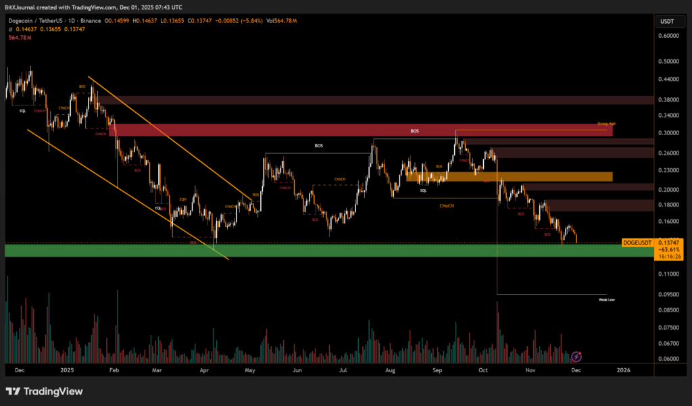692x406 pixels.
Task: Click the May label on time axis
Action: [x=250, y=370]
